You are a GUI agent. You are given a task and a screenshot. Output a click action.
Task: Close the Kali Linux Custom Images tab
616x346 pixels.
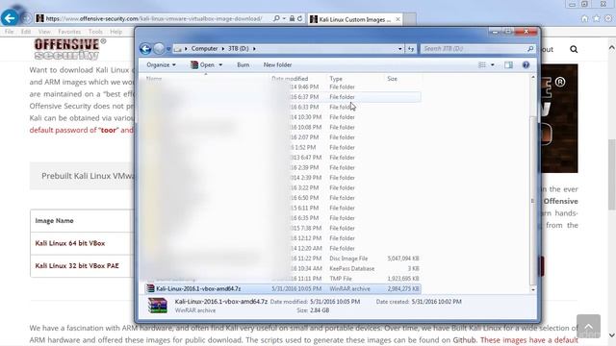398,19
